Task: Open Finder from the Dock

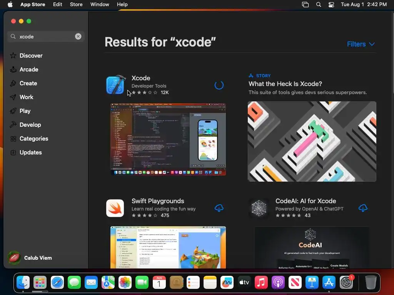Action: [x=23, y=282]
